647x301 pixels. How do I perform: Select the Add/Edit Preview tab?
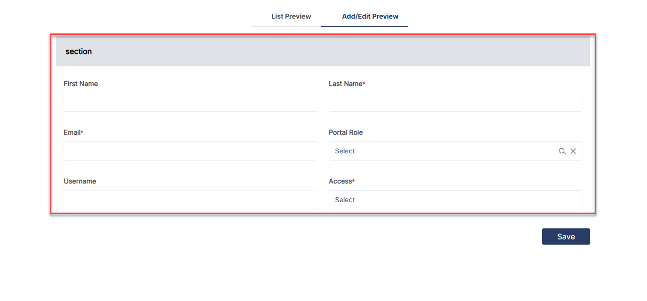point(370,16)
